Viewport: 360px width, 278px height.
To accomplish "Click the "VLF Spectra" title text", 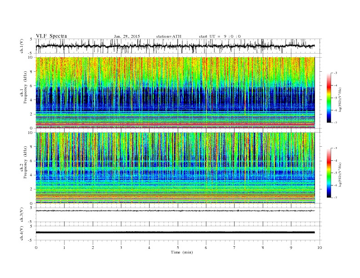I will coord(51,36).
